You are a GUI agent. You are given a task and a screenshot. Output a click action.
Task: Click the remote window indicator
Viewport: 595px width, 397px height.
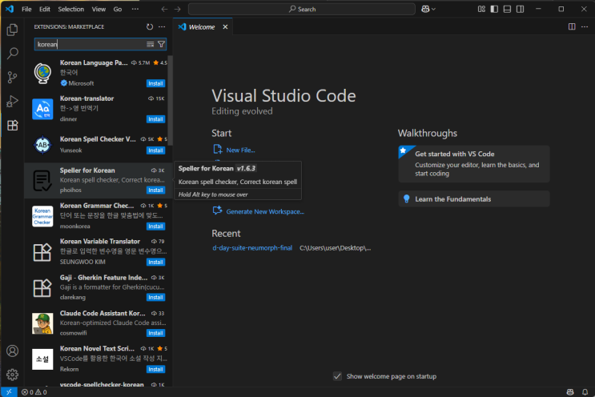tap(9, 392)
